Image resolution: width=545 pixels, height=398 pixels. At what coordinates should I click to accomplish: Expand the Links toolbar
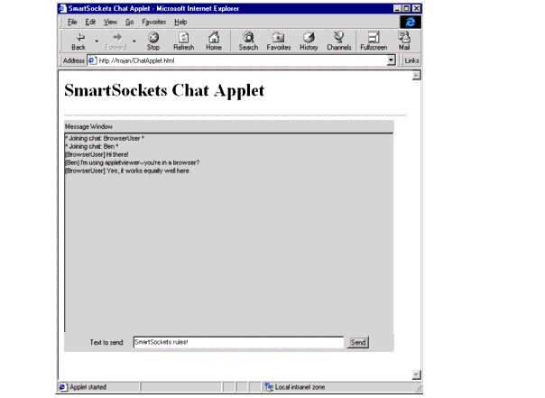point(411,60)
